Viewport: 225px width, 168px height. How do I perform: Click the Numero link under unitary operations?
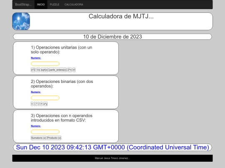click(x=36, y=58)
